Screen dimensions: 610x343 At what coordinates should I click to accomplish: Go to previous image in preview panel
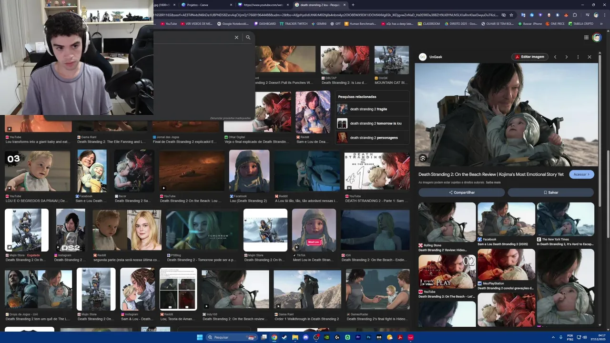click(x=555, y=57)
